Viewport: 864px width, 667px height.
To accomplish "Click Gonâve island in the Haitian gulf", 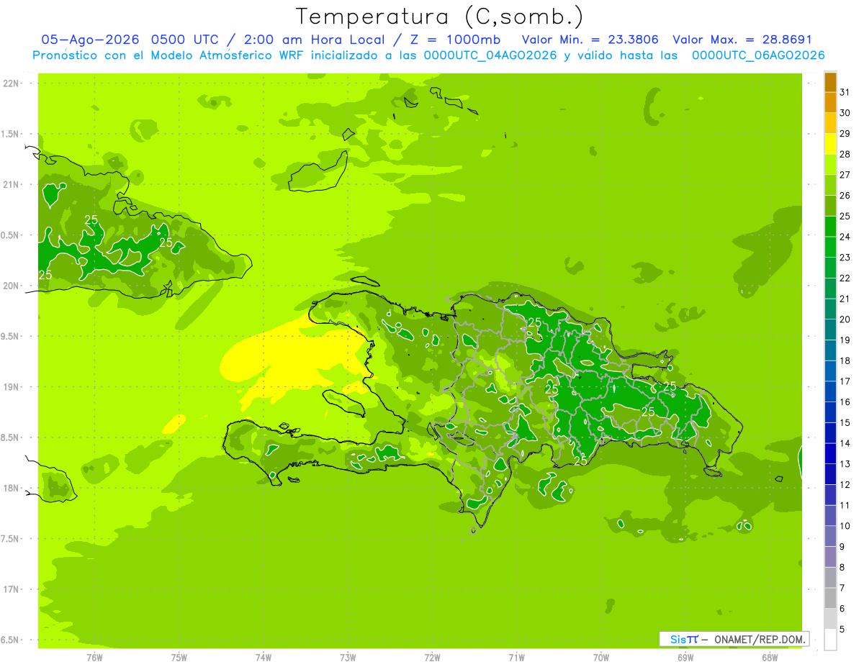I will [x=344, y=403].
